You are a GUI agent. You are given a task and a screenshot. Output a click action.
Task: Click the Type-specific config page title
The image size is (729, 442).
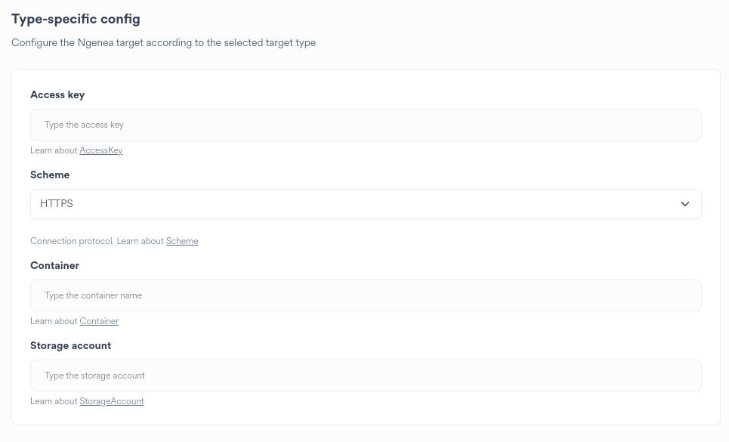click(x=76, y=19)
